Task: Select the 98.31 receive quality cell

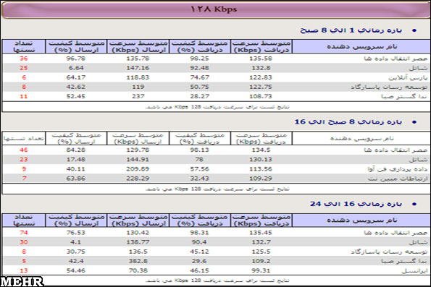Action: pyautogui.click(x=199, y=233)
